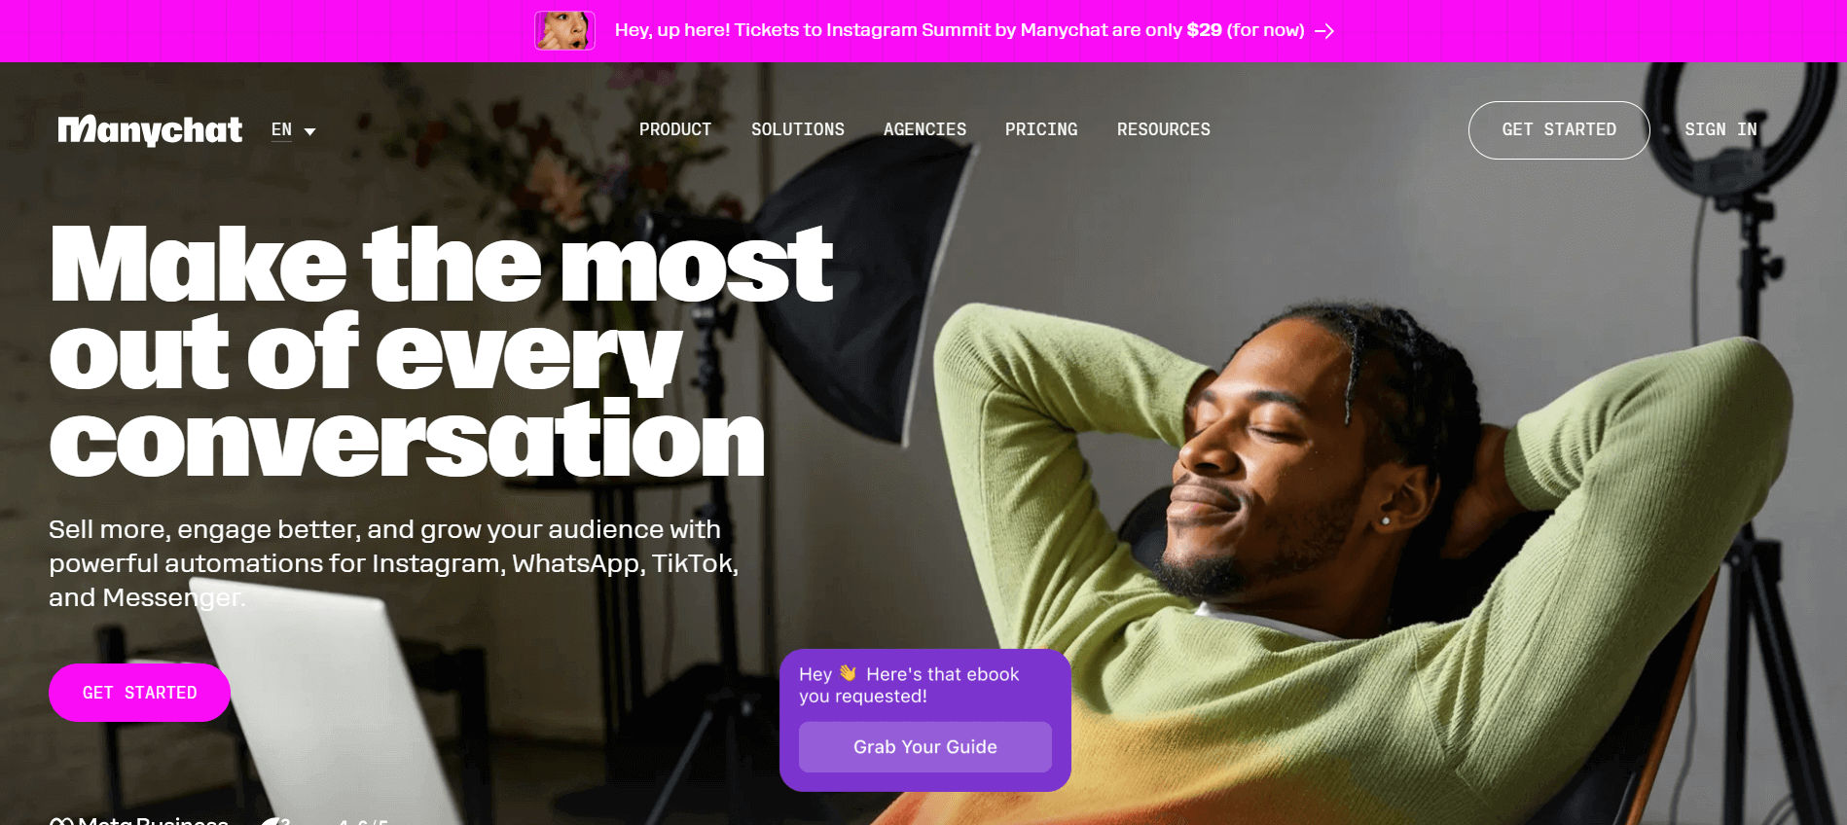1847x825 pixels.
Task: Go to the AGENCIES page
Action: [x=924, y=129]
